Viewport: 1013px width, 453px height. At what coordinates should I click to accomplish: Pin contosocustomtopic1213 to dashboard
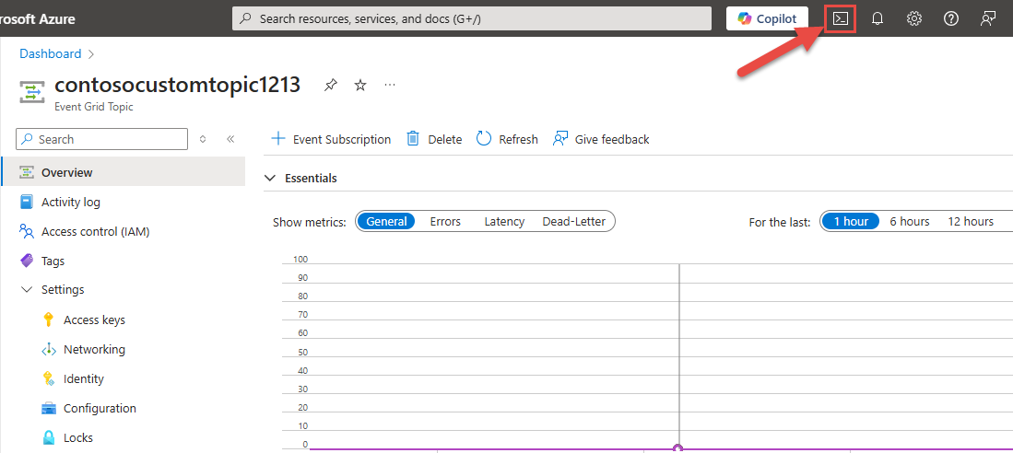click(331, 85)
